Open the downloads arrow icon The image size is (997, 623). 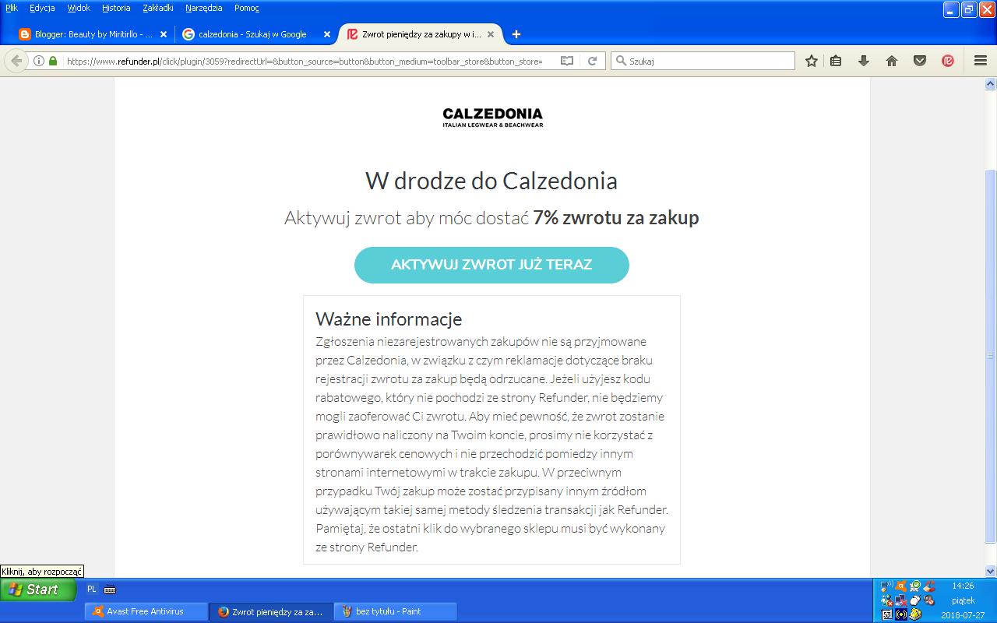[x=863, y=61]
